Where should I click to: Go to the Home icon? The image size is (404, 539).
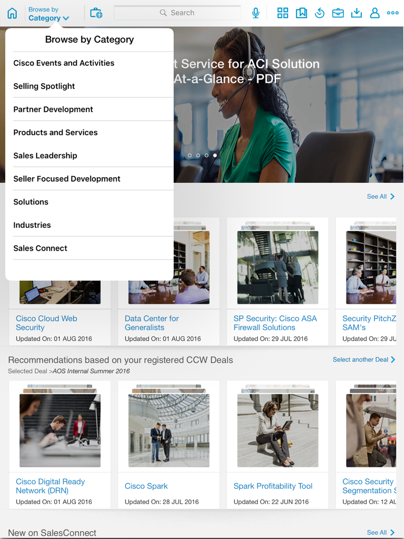[13, 13]
